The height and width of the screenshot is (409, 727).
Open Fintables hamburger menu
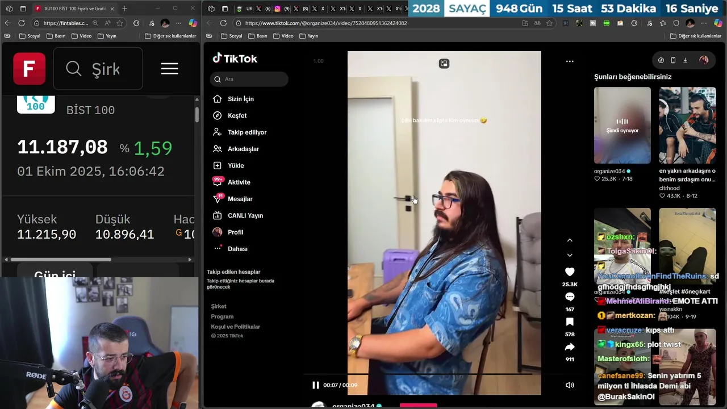169,69
